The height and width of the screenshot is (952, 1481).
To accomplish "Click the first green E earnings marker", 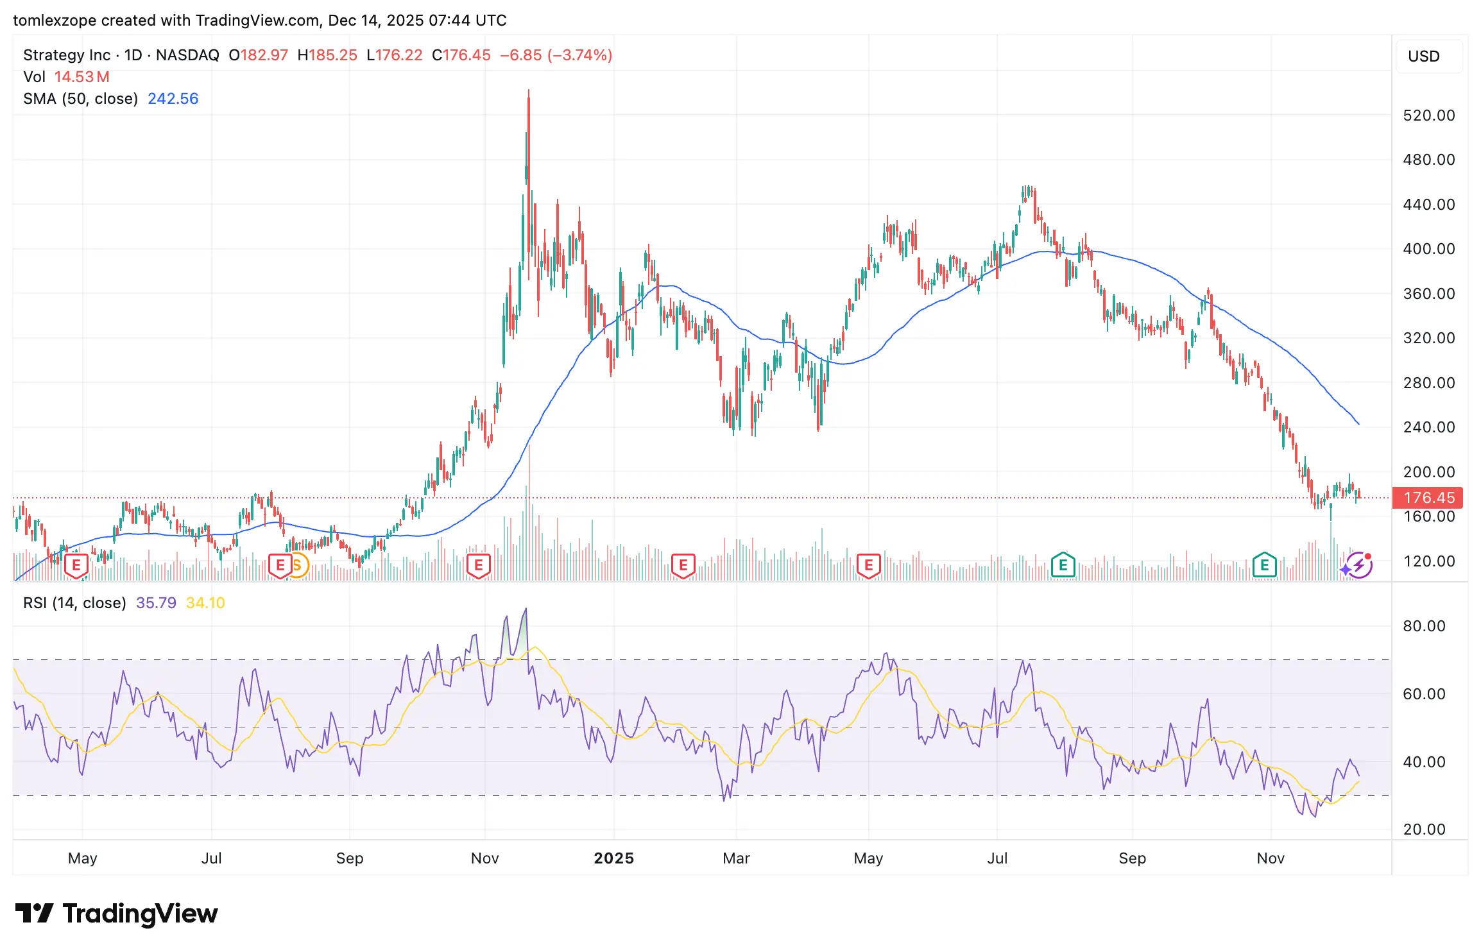I will pyautogui.click(x=1063, y=566).
